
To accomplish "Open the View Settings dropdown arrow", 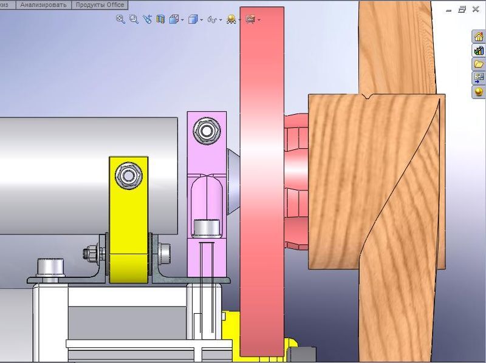I will [259, 20].
